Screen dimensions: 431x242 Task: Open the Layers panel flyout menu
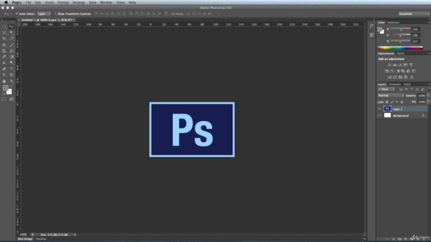[429, 84]
